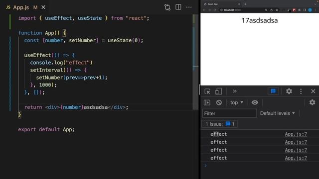
Task: Activate the DevTools inspect element picker
Action: (207, 91)
